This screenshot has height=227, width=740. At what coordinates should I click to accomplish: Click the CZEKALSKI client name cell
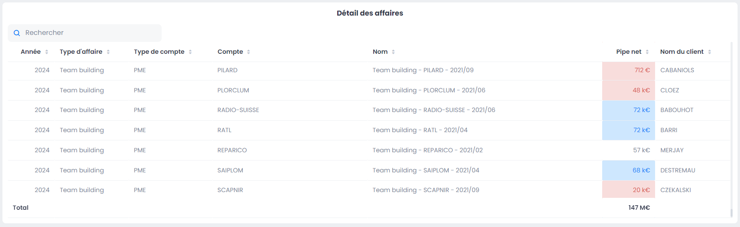pos(676,190)
